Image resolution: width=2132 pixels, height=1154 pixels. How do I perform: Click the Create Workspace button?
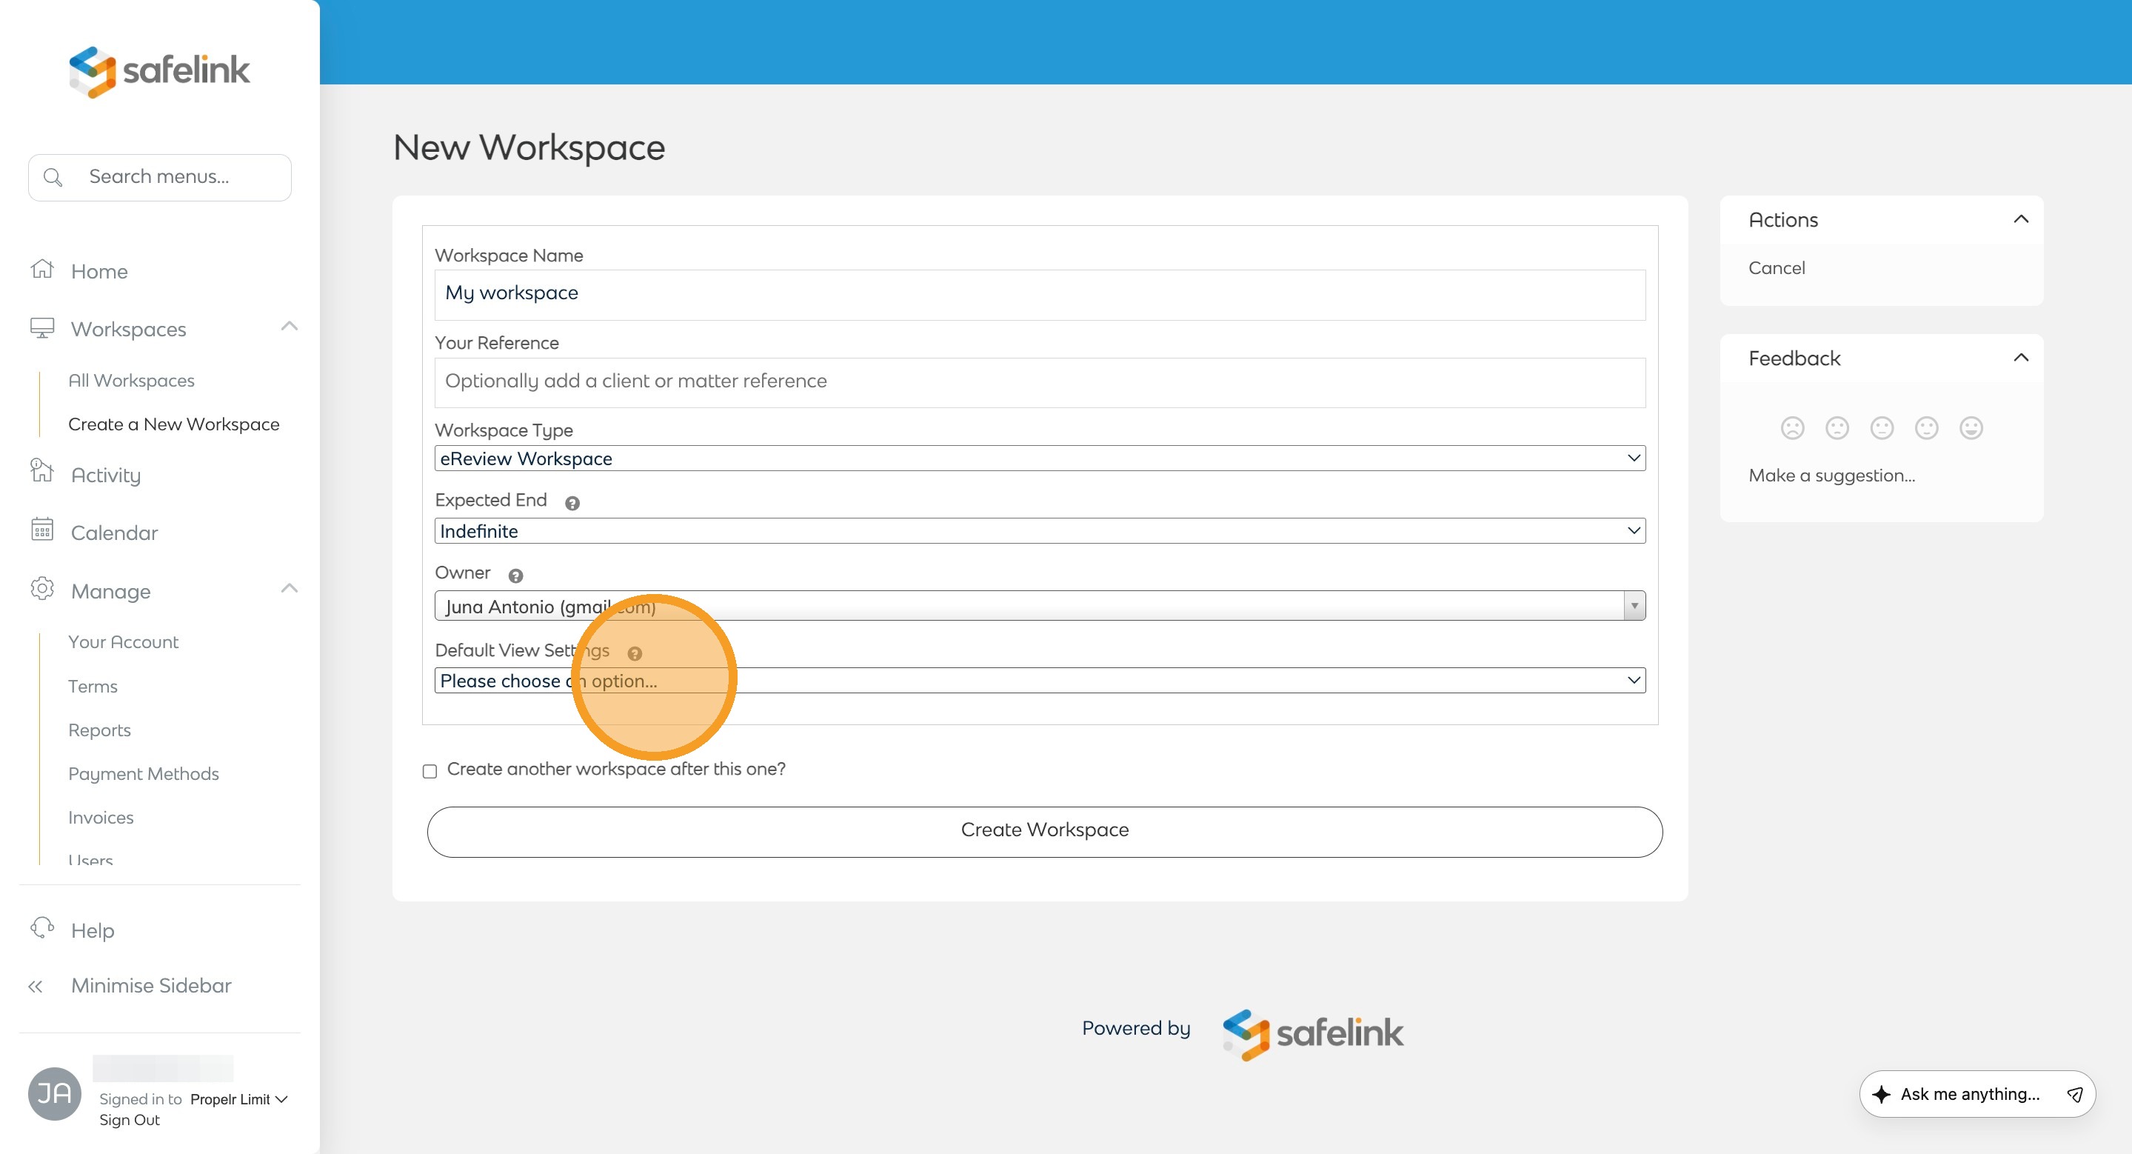click(1044, 831)
